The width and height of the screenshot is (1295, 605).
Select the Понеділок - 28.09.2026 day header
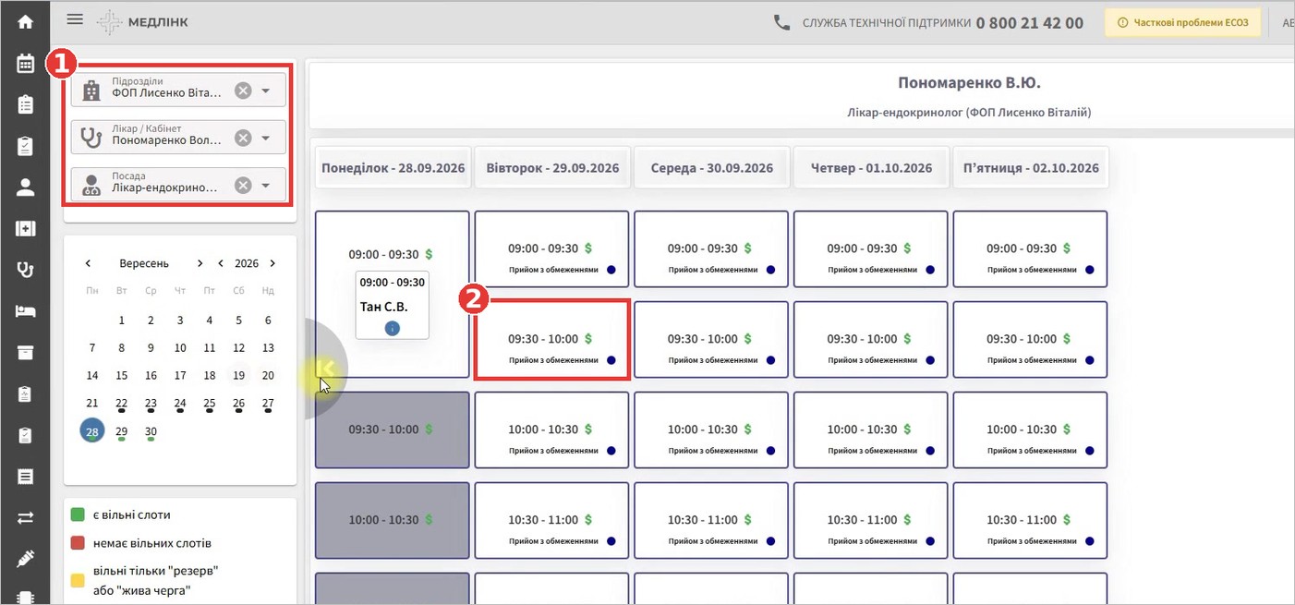(x=393, y=168)
